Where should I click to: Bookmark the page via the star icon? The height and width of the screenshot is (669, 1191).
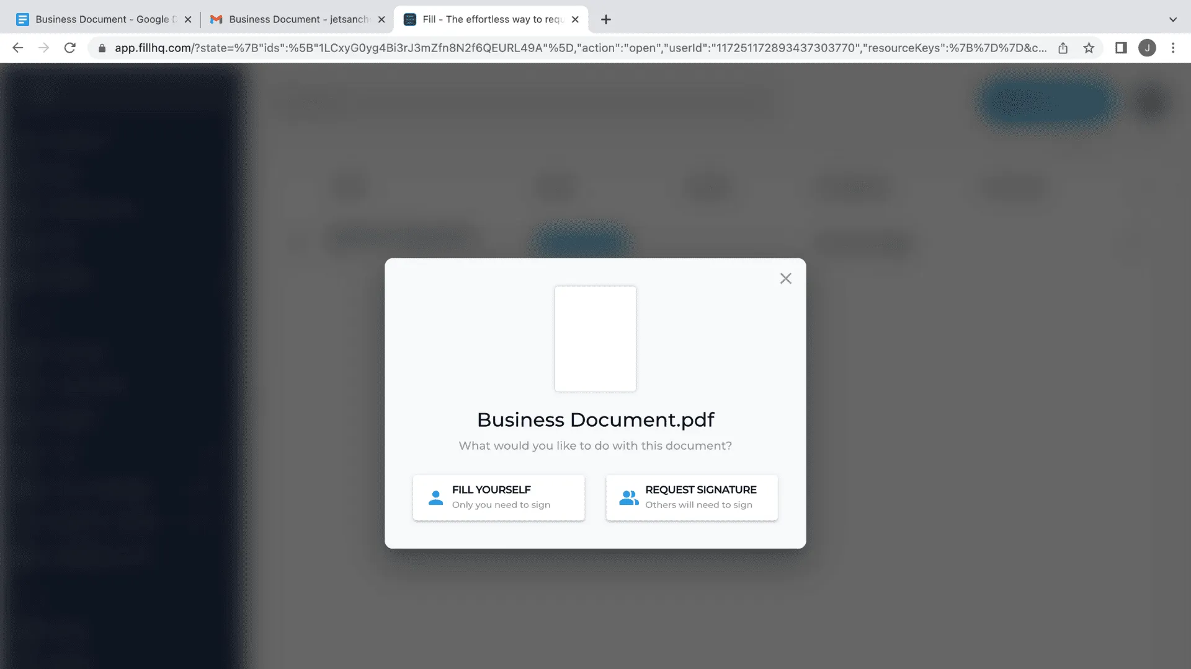(1089, 48)
